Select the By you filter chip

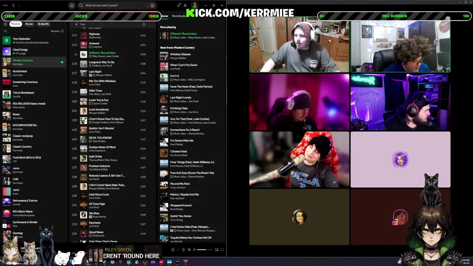pyautogui.click(x=29, y=24)
